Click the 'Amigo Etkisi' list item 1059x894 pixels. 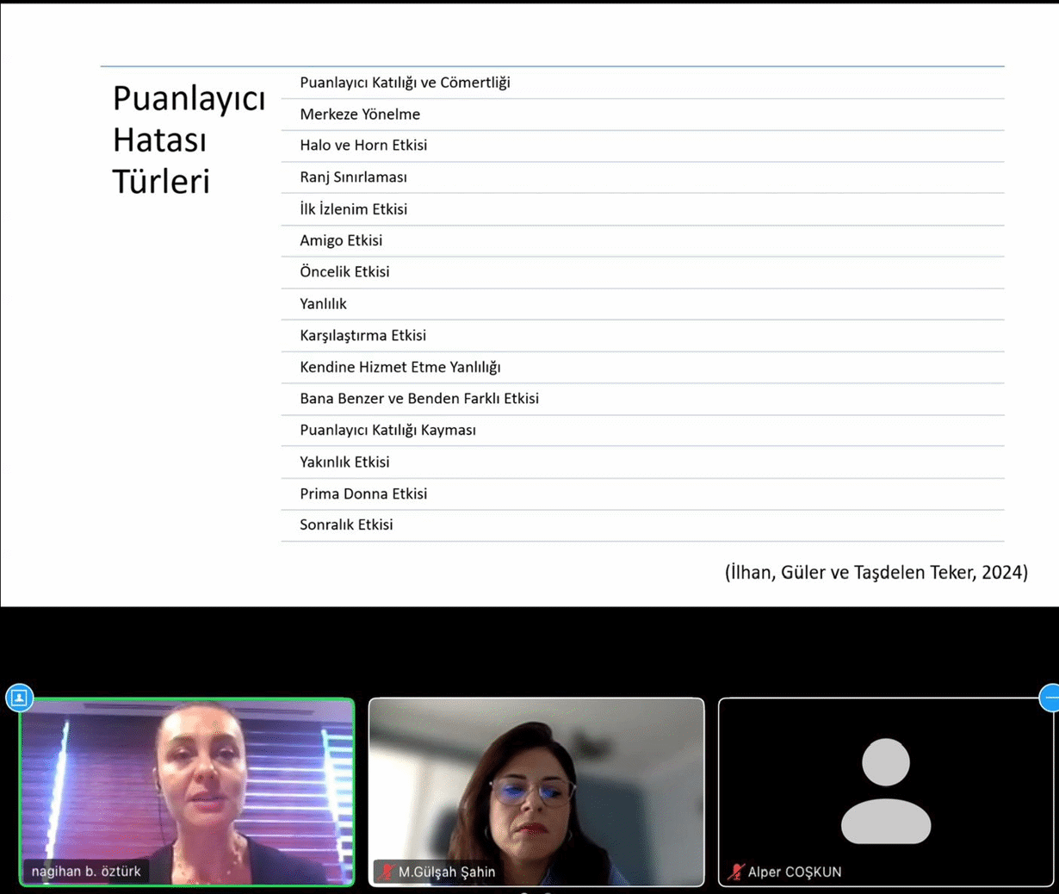click(x=341, y=240)
